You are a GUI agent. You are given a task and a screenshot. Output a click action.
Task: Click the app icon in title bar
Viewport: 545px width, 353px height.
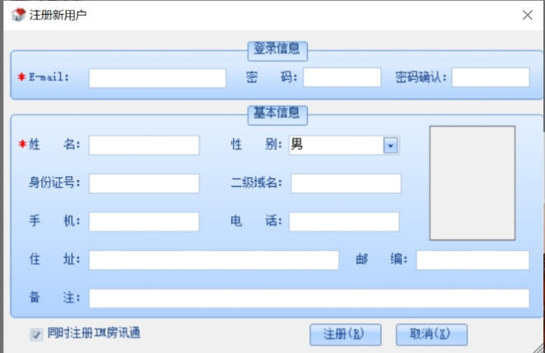(x=17, y=15)
